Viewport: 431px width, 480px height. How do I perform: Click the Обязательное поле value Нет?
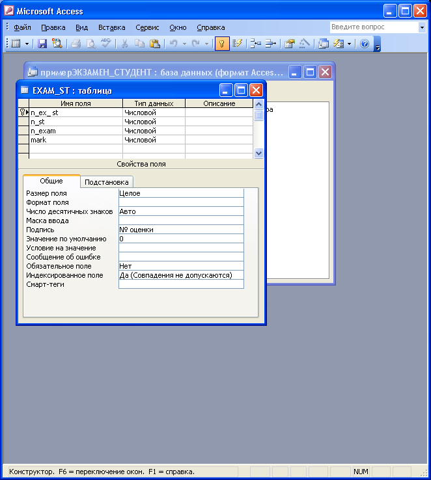coord(181,266)
